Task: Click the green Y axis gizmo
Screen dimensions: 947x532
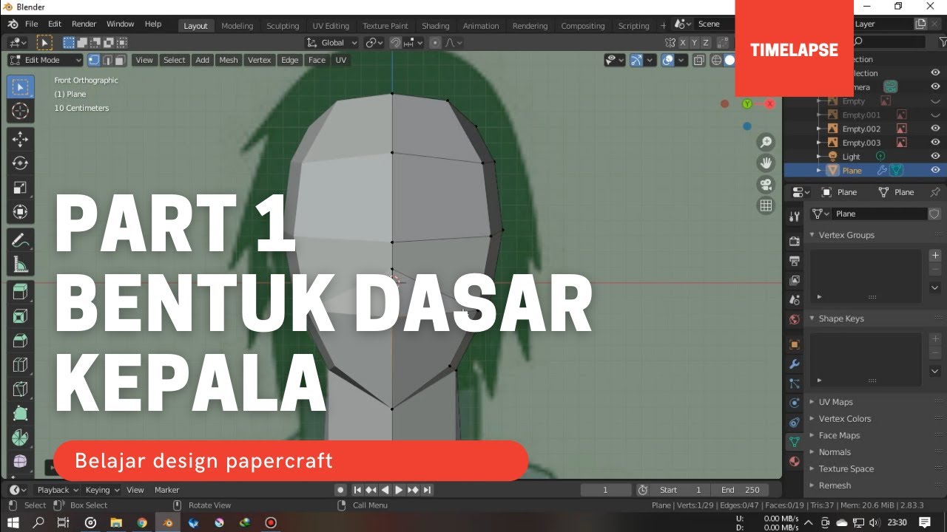Action: click(747, 104)
